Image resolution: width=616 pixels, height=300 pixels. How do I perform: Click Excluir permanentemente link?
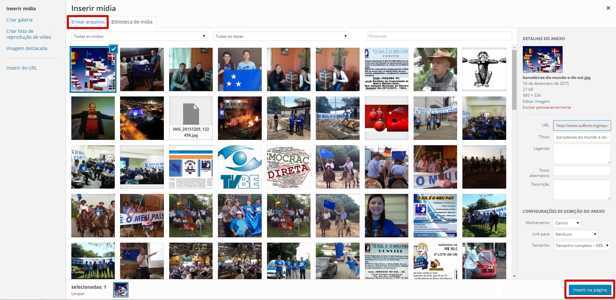point(547,107)
